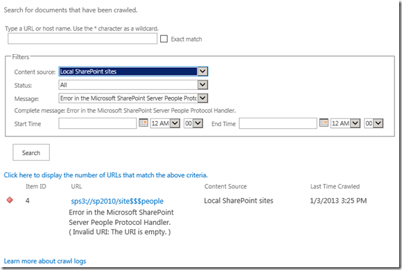Click the Content Source column header
The height and width of the screenshot is (270, 402).
coord(226,186)
